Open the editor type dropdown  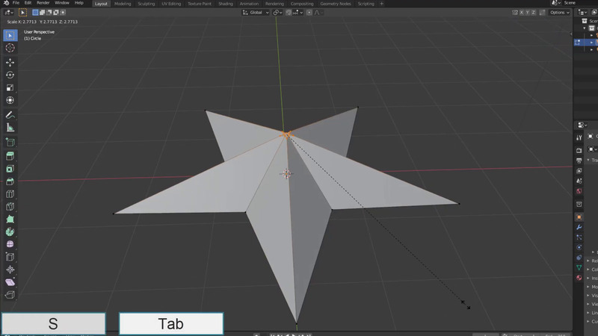[9, 13]
